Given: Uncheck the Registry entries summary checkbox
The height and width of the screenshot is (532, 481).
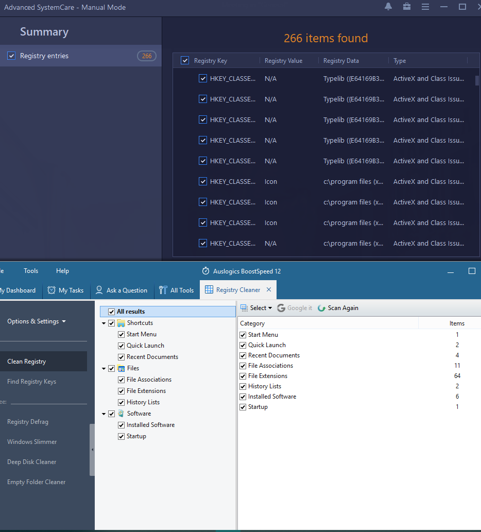Looking at the screenshot, I should (x=11, y=56).
